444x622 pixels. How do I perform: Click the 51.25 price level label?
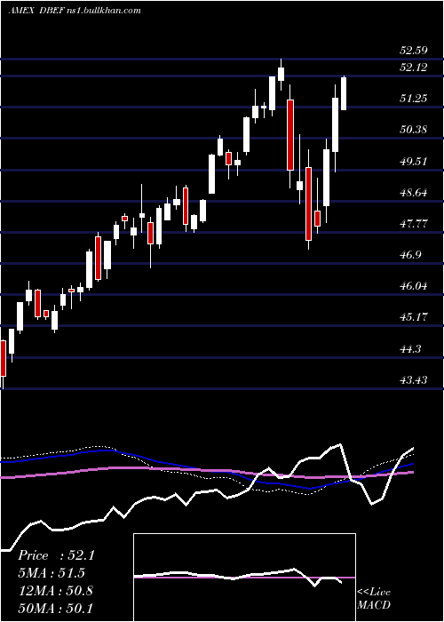click(x=414, y=99)
